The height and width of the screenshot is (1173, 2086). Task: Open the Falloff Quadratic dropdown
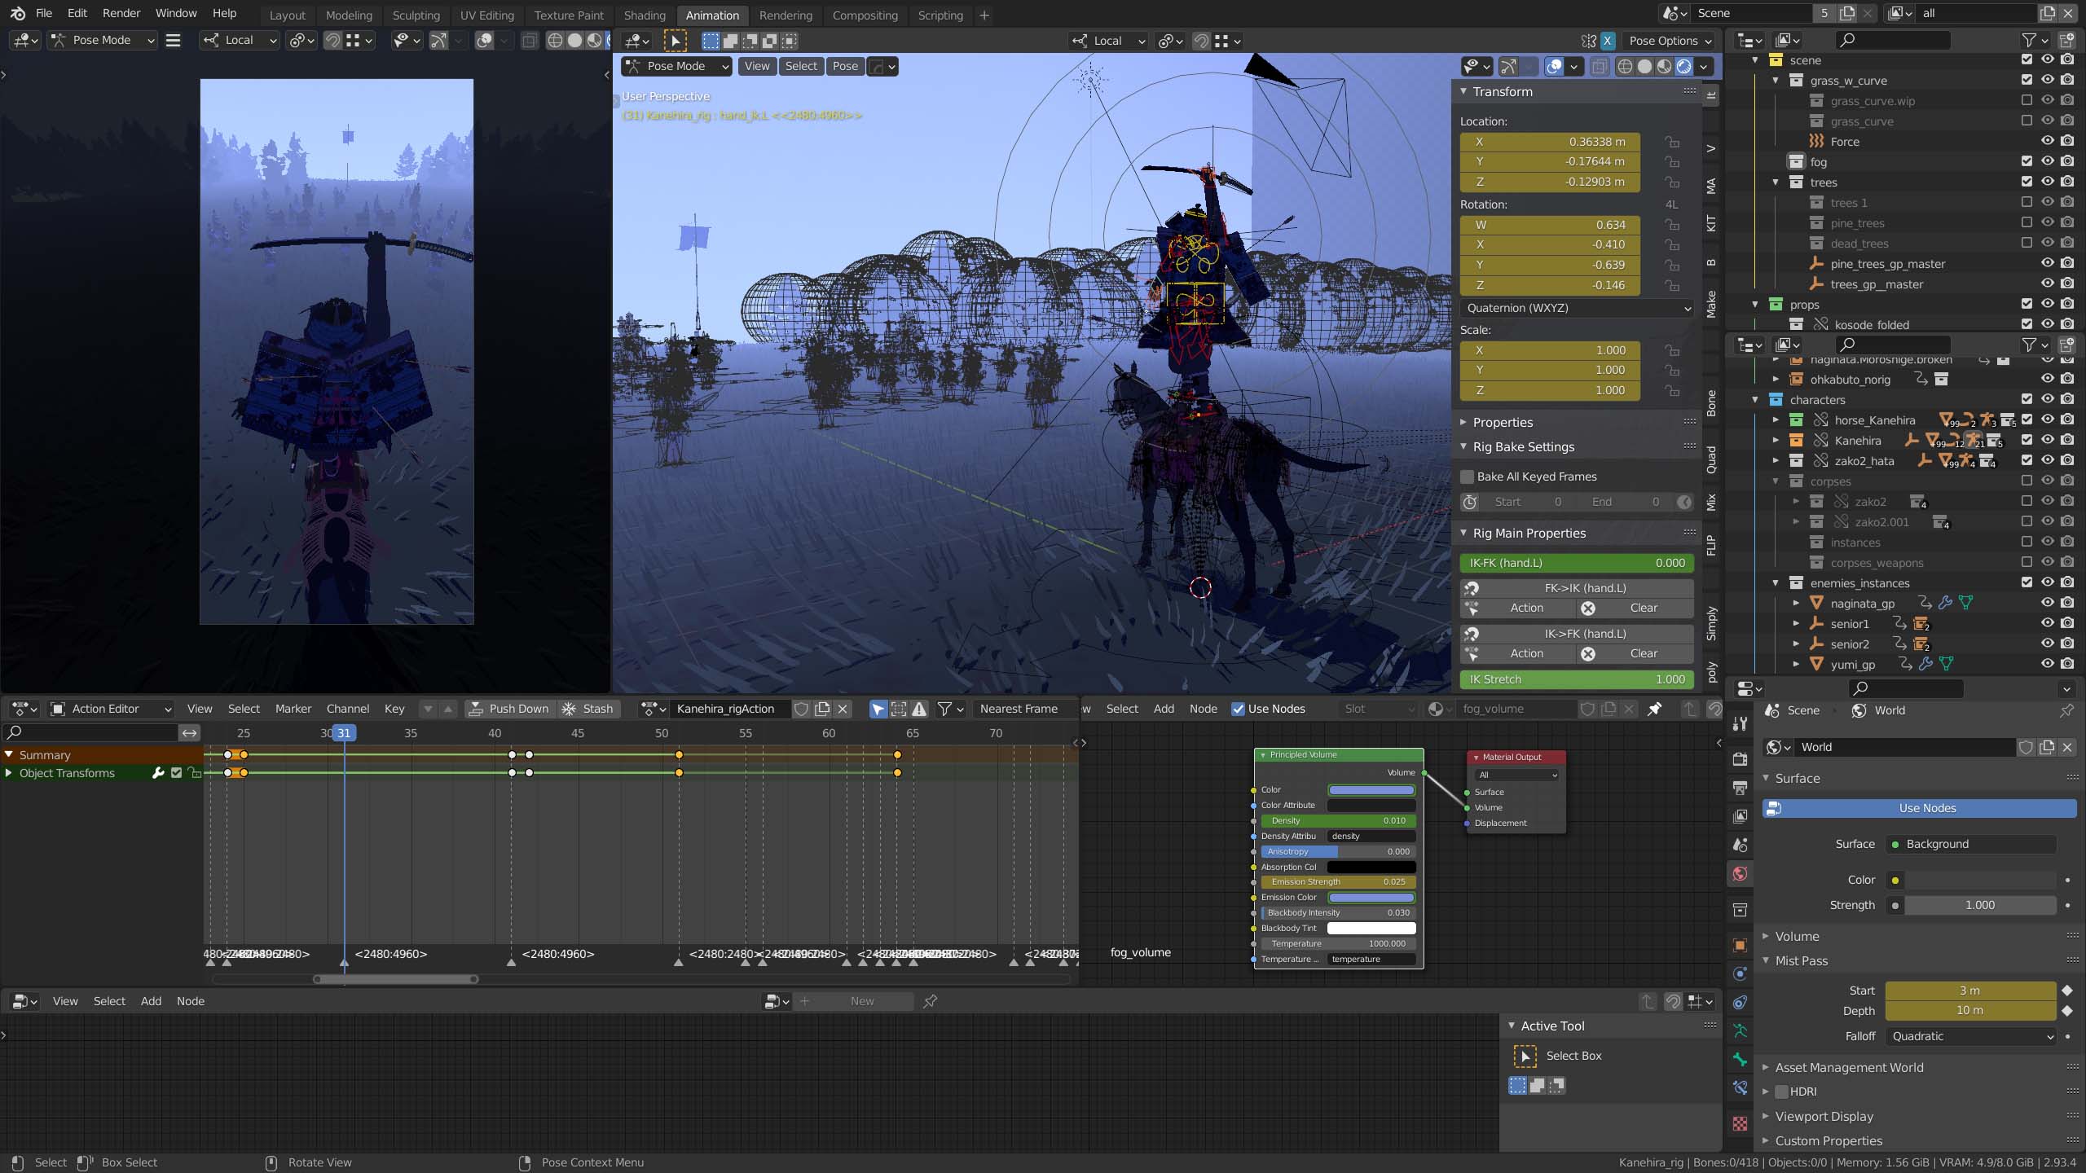click(x=1972, y=1036)
